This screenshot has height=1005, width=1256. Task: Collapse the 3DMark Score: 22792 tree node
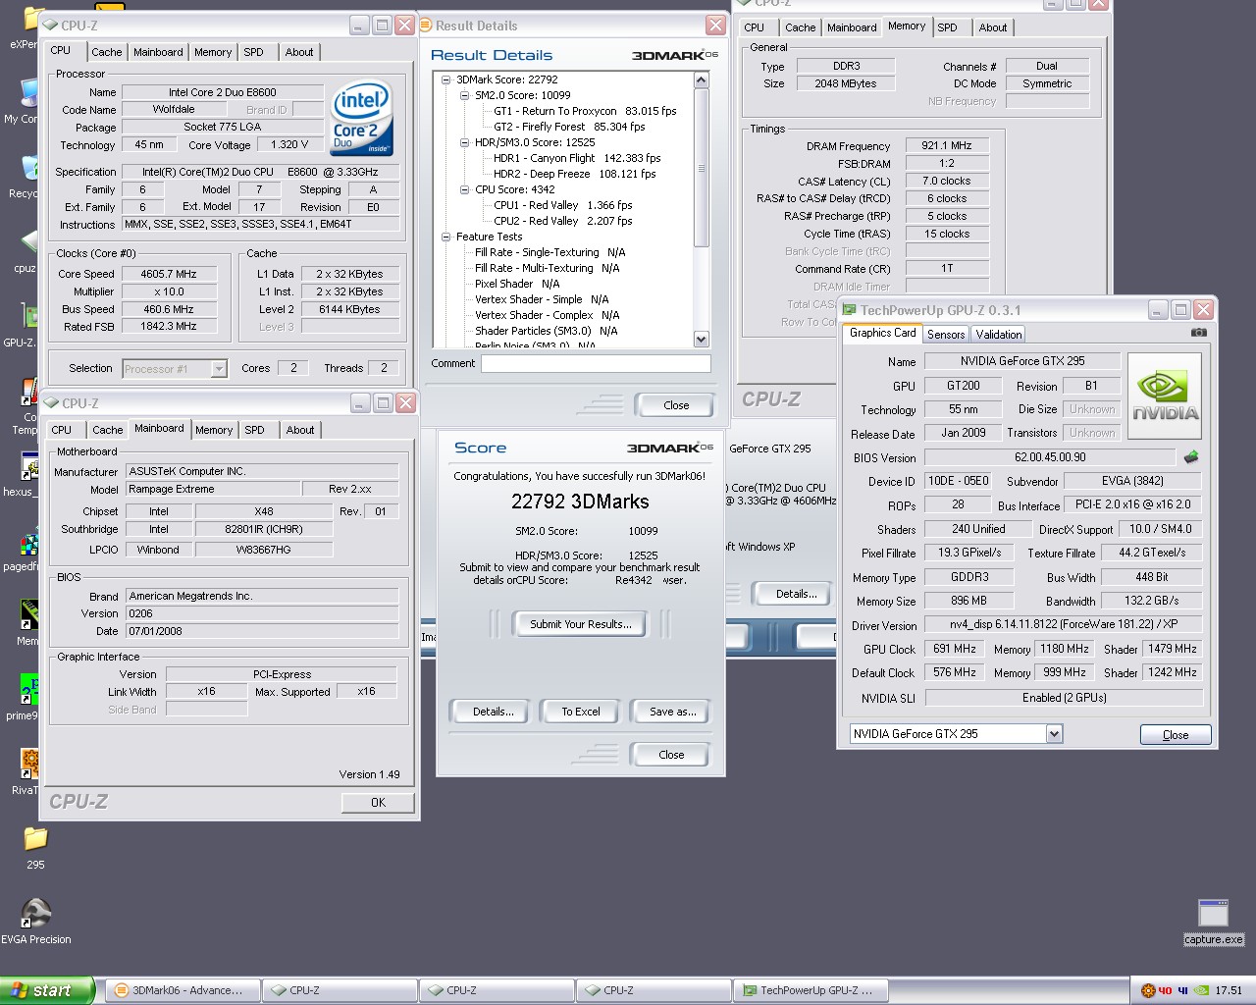click(445, 79)
